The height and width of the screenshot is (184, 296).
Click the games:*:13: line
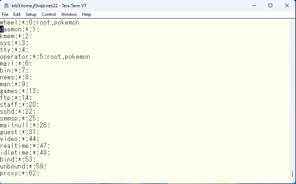[20, 91]
